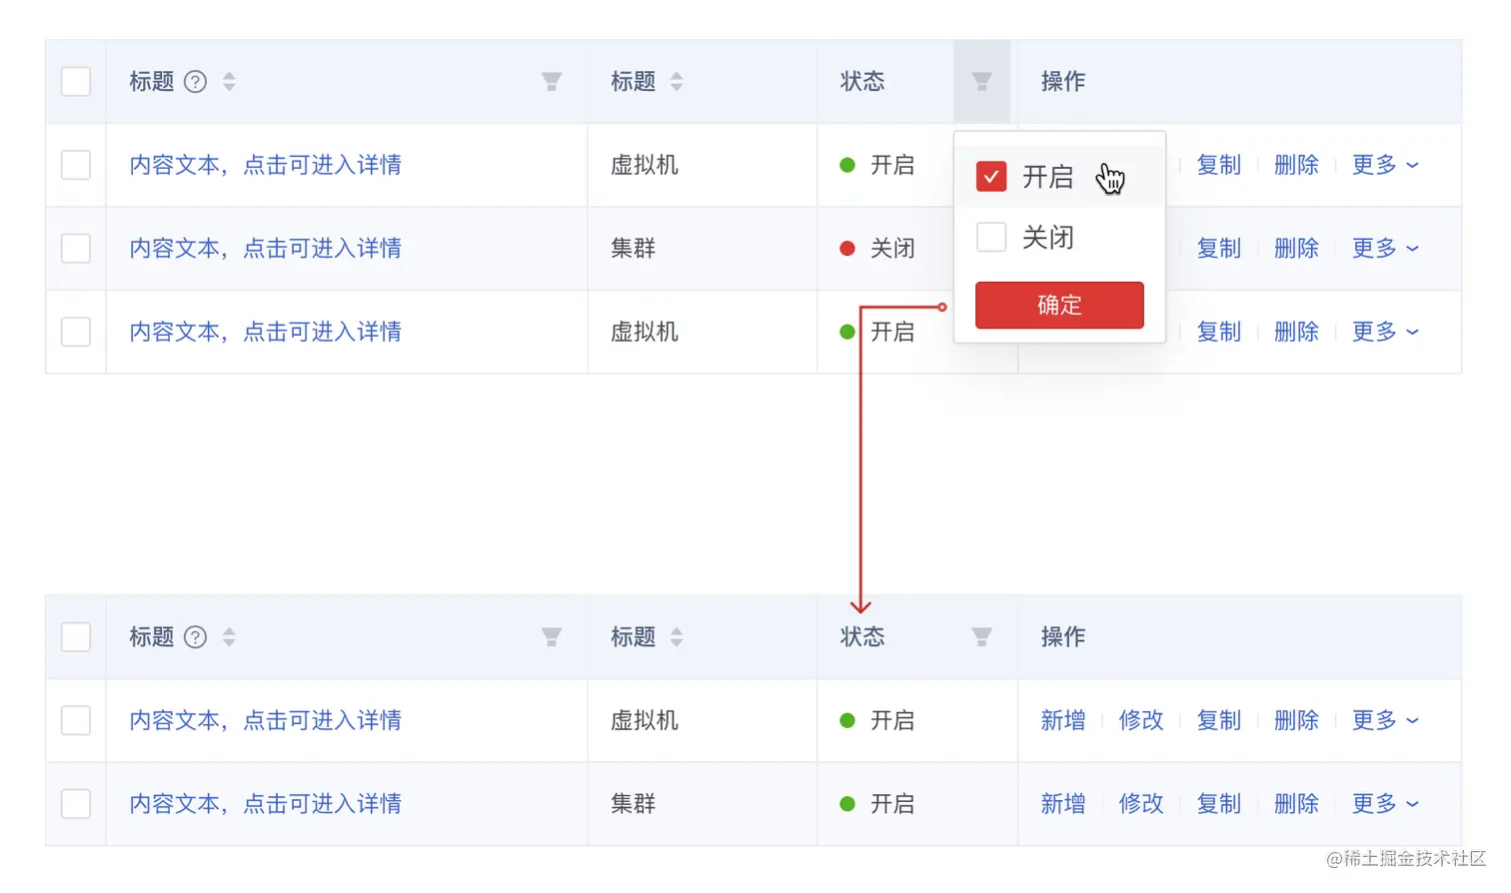
Task: Open the content link in top table's 集群 row
Action: [x=266, y=248]
